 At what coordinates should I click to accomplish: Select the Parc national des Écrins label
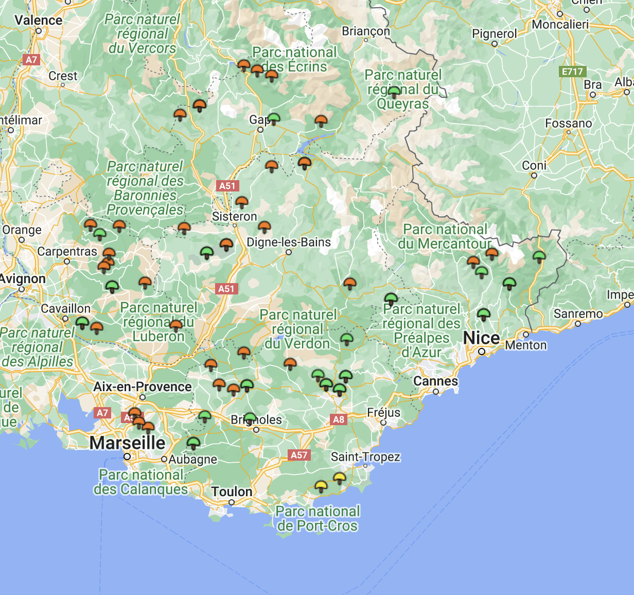294,59
